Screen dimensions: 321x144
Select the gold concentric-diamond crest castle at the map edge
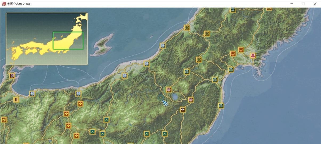(4, 120)
